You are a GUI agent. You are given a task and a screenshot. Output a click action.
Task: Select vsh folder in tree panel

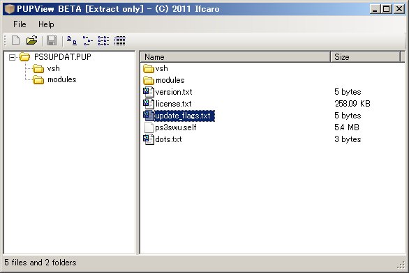(x=54, y=68)
